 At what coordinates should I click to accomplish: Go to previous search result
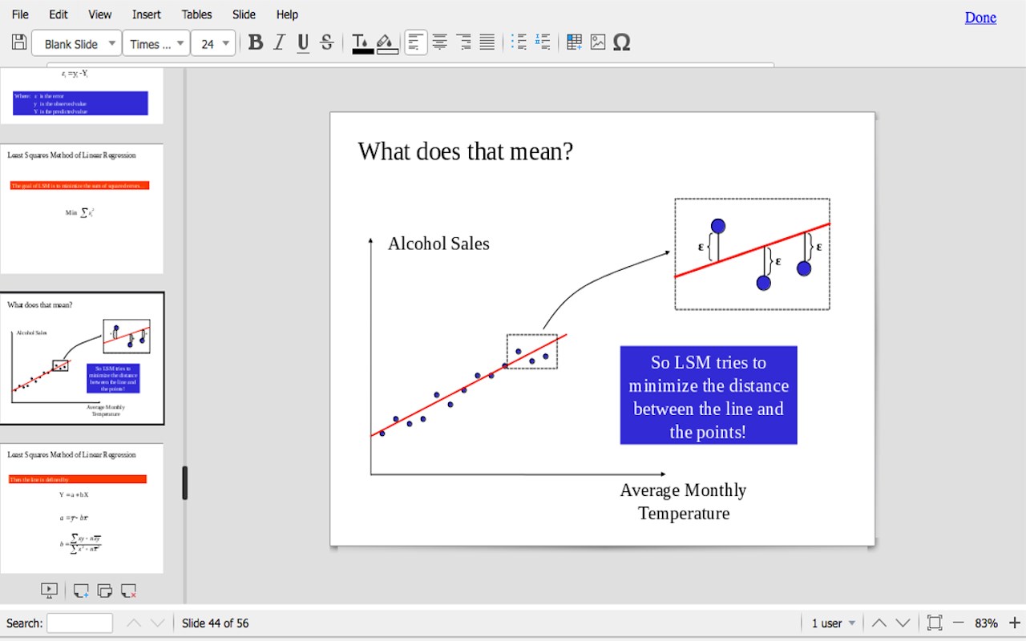pyautogui.click(x=134, y=623)
